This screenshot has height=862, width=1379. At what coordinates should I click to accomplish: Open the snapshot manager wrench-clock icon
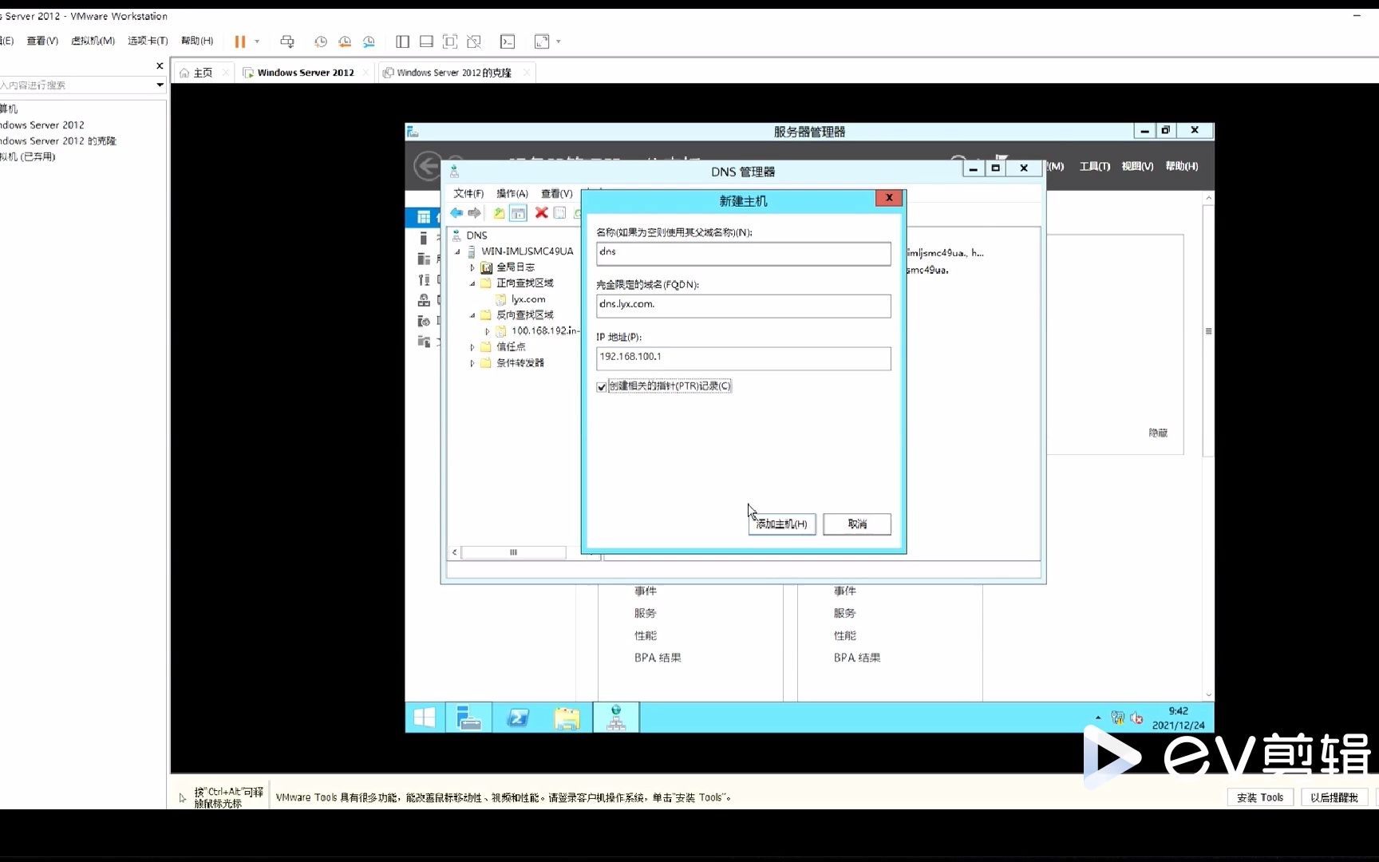click(x=369, y=42)
